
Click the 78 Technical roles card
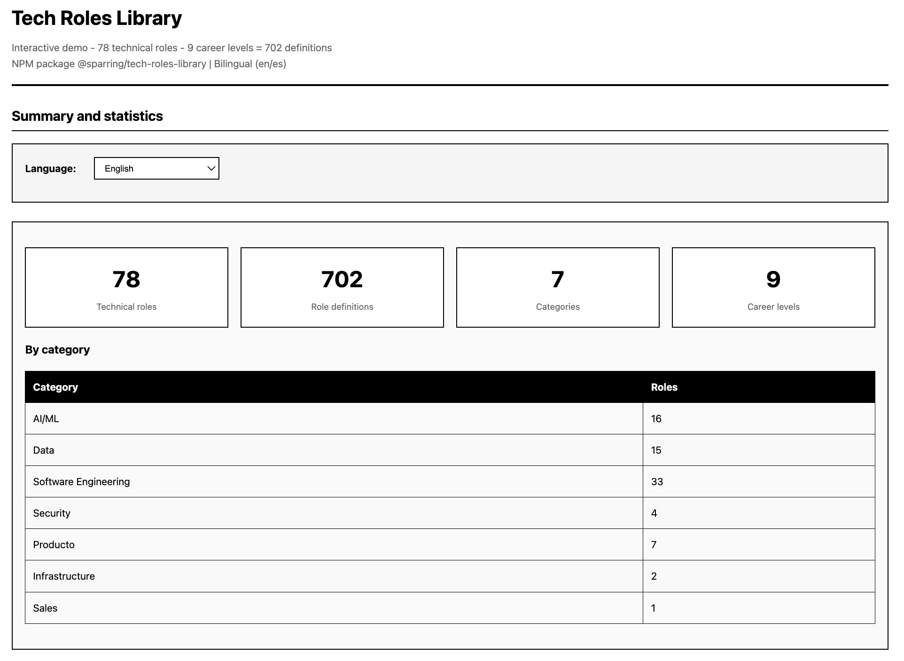click(x=126, y=287)
